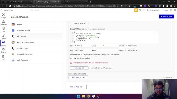The width and height of the screenshot is (177, 99).
Task: Click the Value field for max_token key
Action: 108,50
